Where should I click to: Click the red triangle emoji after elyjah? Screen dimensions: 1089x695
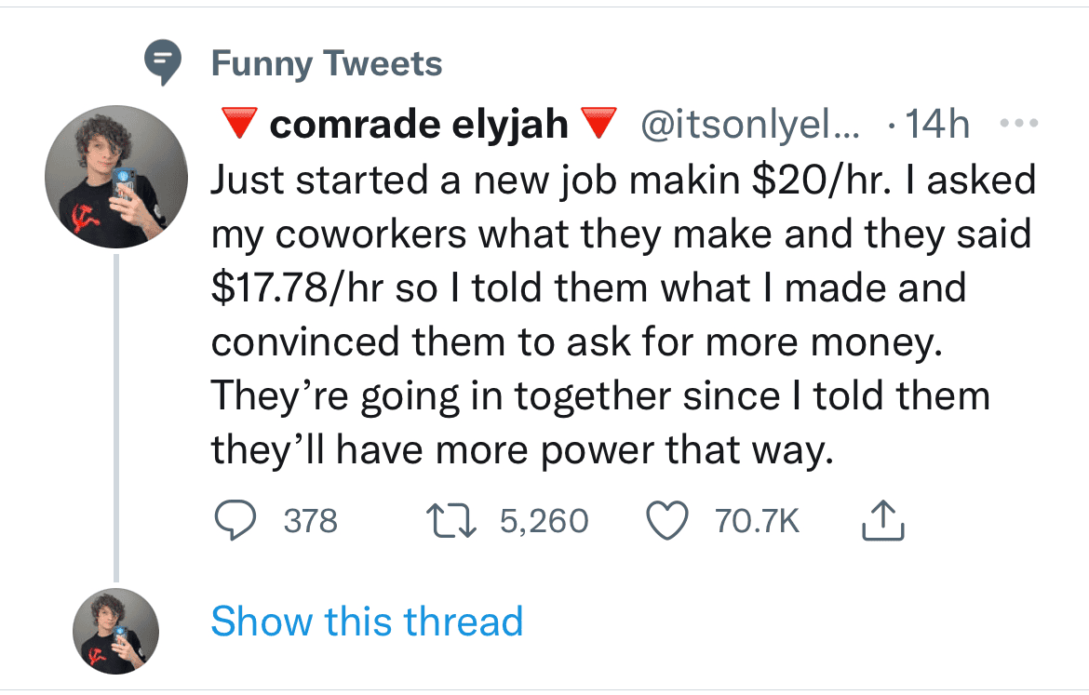point(598,124)
